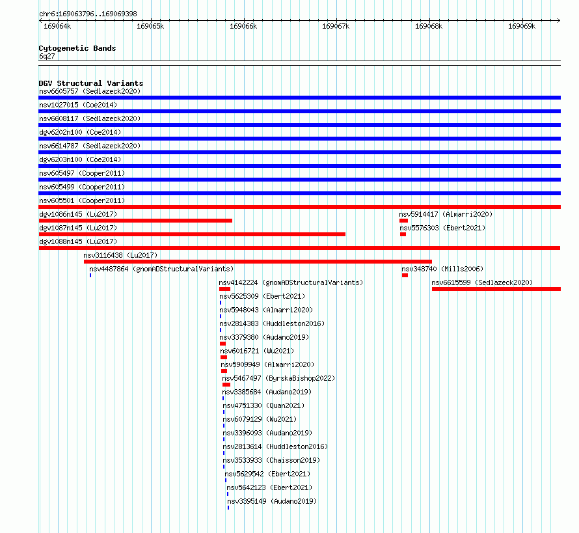This screenshot has width=579, height=533.
Task: Click the nsv4142224 (gnomADStructuralVariants) label
Action: 291,282
